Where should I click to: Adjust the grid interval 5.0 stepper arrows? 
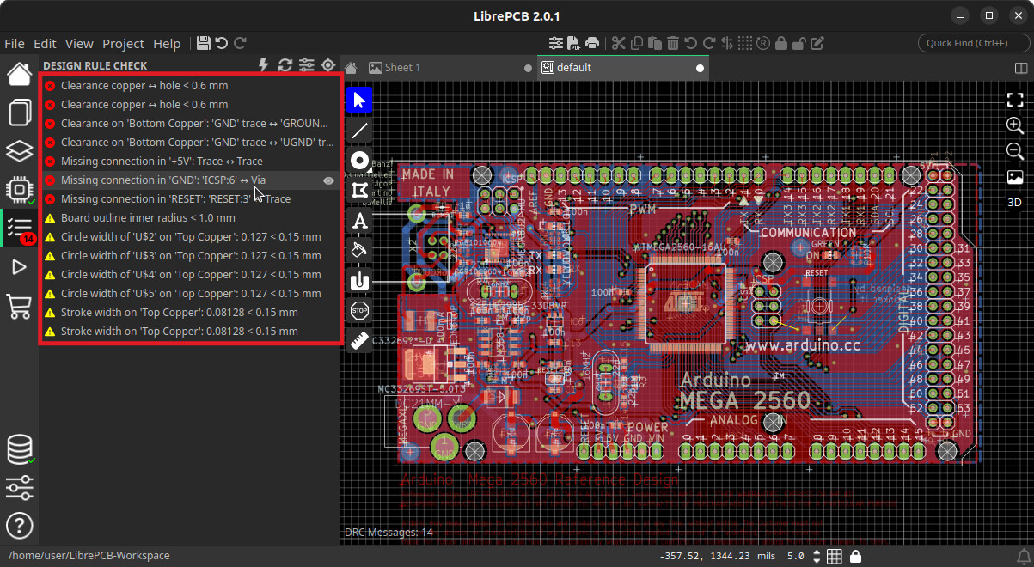817,556
